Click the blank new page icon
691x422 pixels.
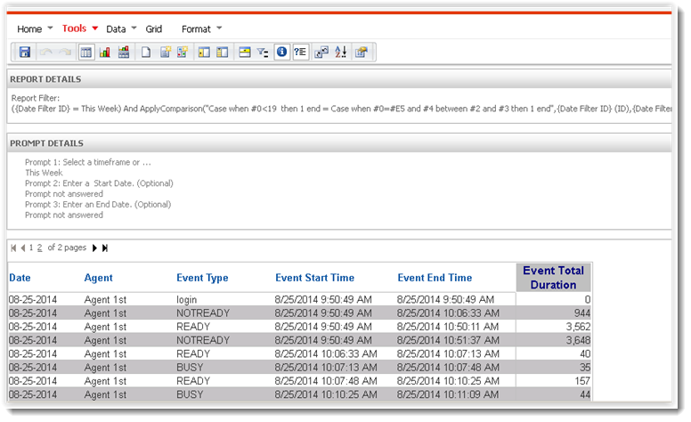[x=147, y=53]
